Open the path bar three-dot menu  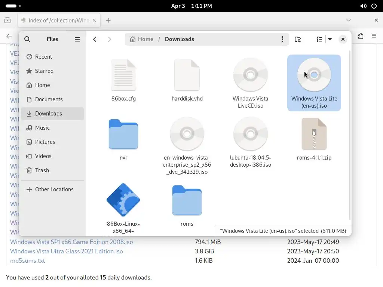282,39
